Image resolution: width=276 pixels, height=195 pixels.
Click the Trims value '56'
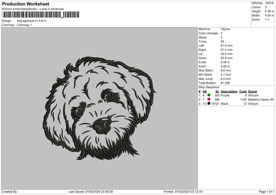(x=222, y=41)
